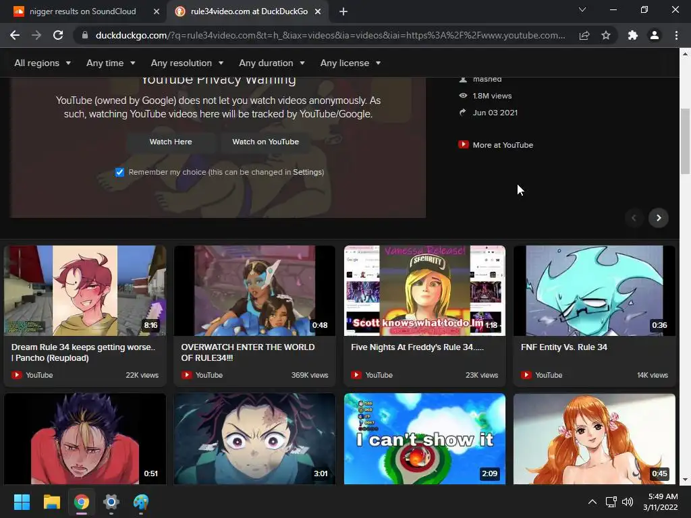The width and height of the screenshot is (691, 518).
Task: Click the page vertical scrollbar thumb
Action: 685,141
